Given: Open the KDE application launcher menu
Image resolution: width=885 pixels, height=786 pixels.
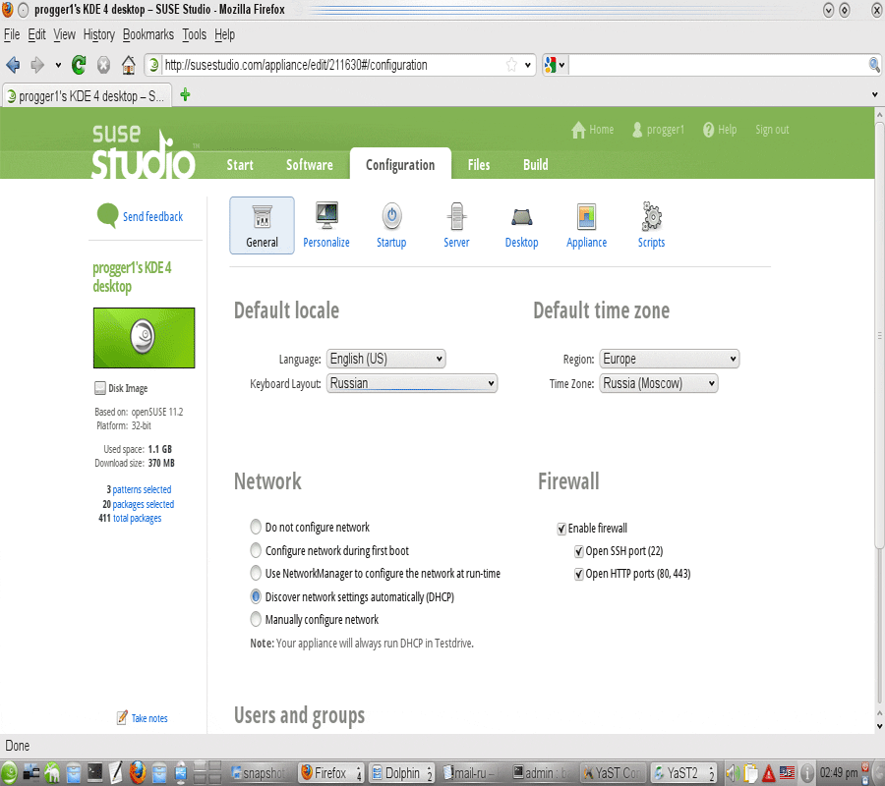Looking at the screenshot, I should 9,772.
